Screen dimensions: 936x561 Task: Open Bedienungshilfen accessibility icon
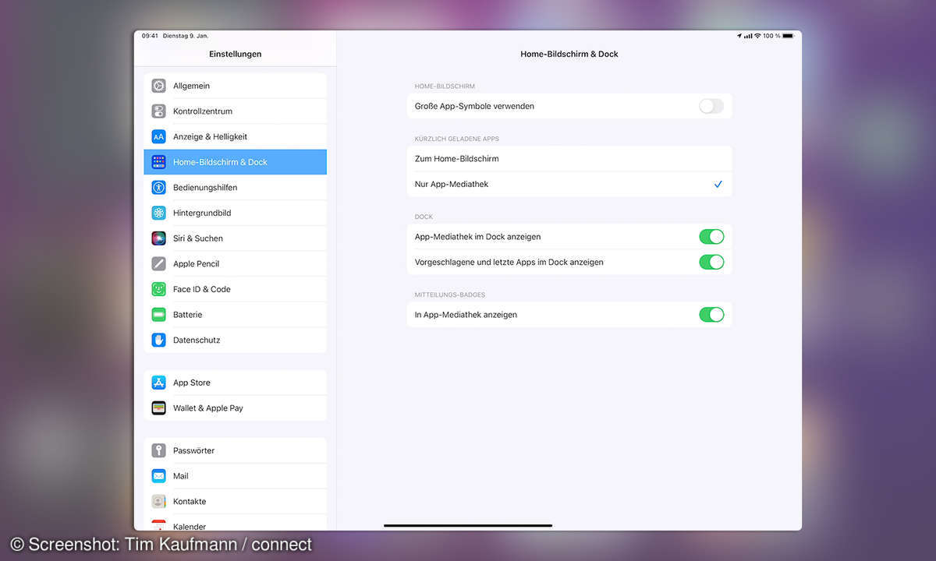(x=158, y=188)
